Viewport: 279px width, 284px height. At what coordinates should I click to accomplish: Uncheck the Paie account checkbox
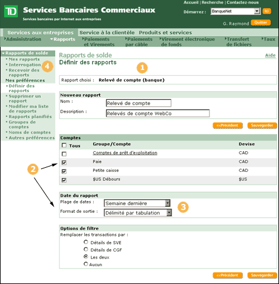[x=64, y=162]
